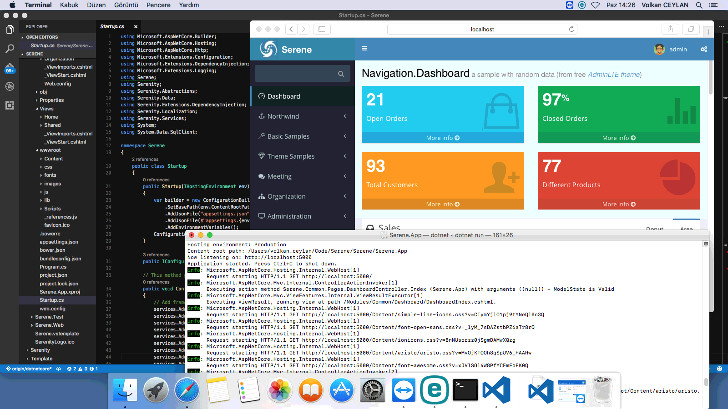Screen dimensions: 728x409
Task: Click the admin user avatar
Action: 659,49
